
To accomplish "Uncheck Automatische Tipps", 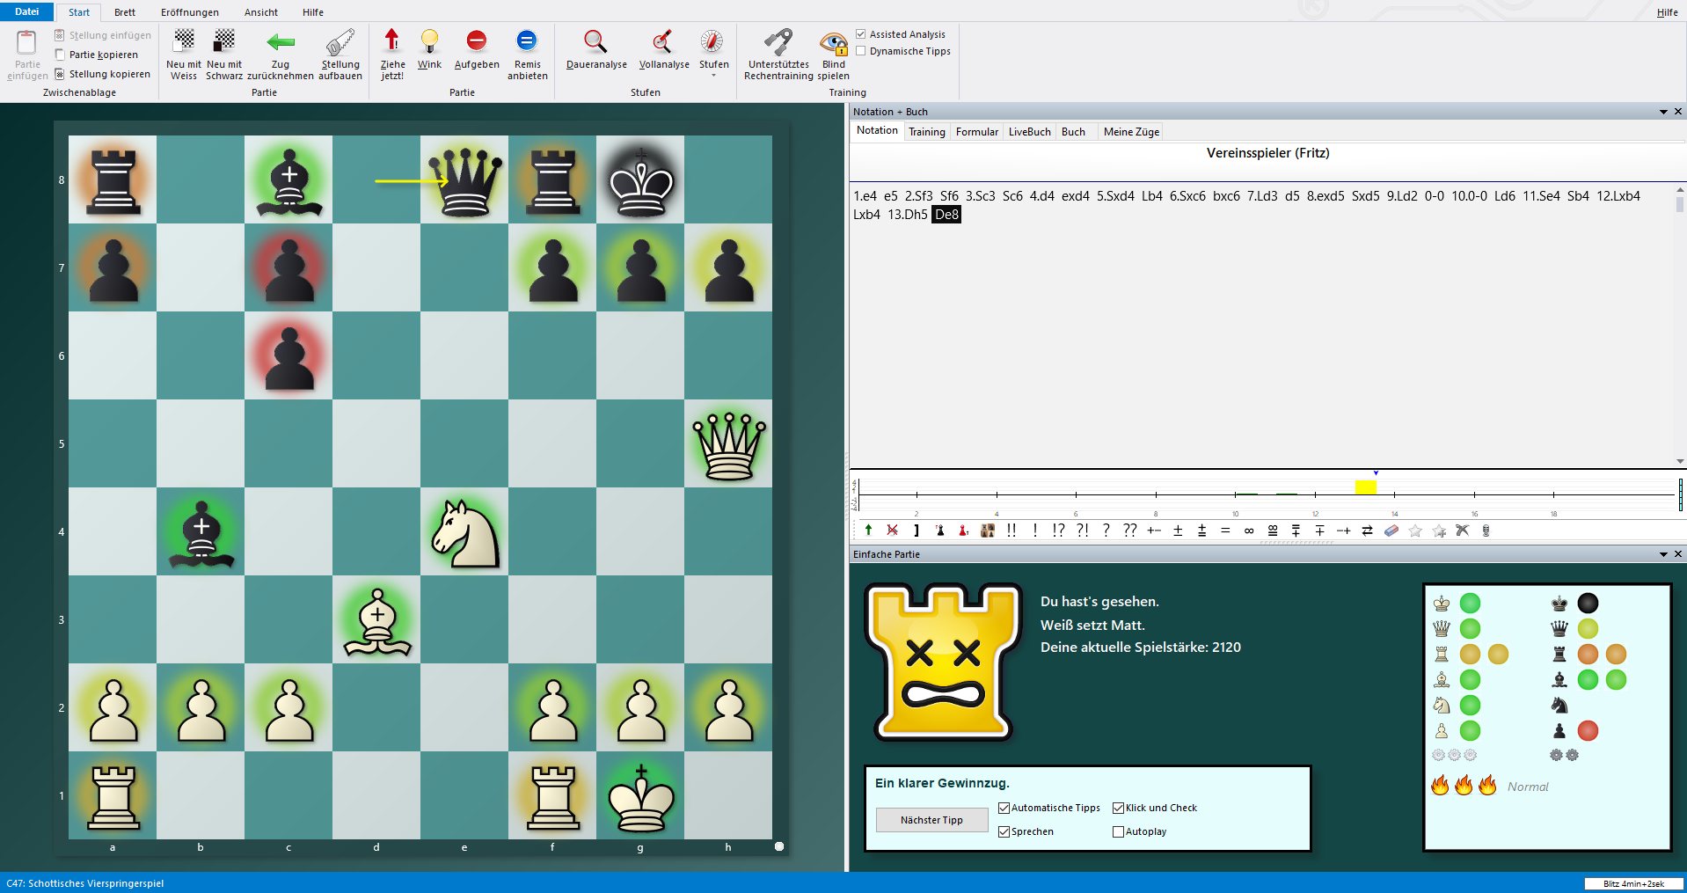I will click(1004, 808).
